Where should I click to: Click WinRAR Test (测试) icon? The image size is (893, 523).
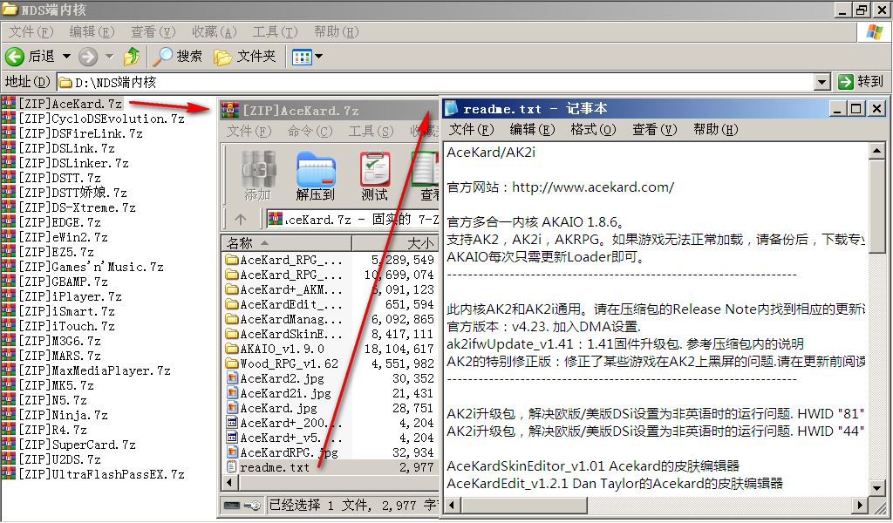[x=375, y=174]
